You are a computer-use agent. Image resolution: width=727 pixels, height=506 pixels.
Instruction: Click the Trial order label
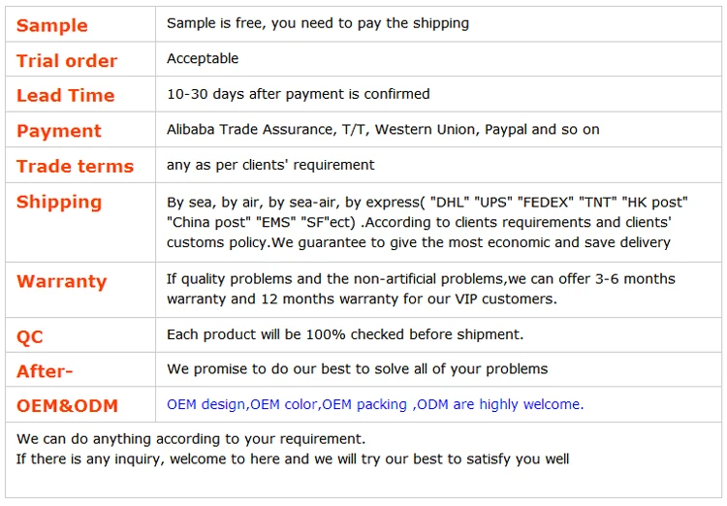66,60
